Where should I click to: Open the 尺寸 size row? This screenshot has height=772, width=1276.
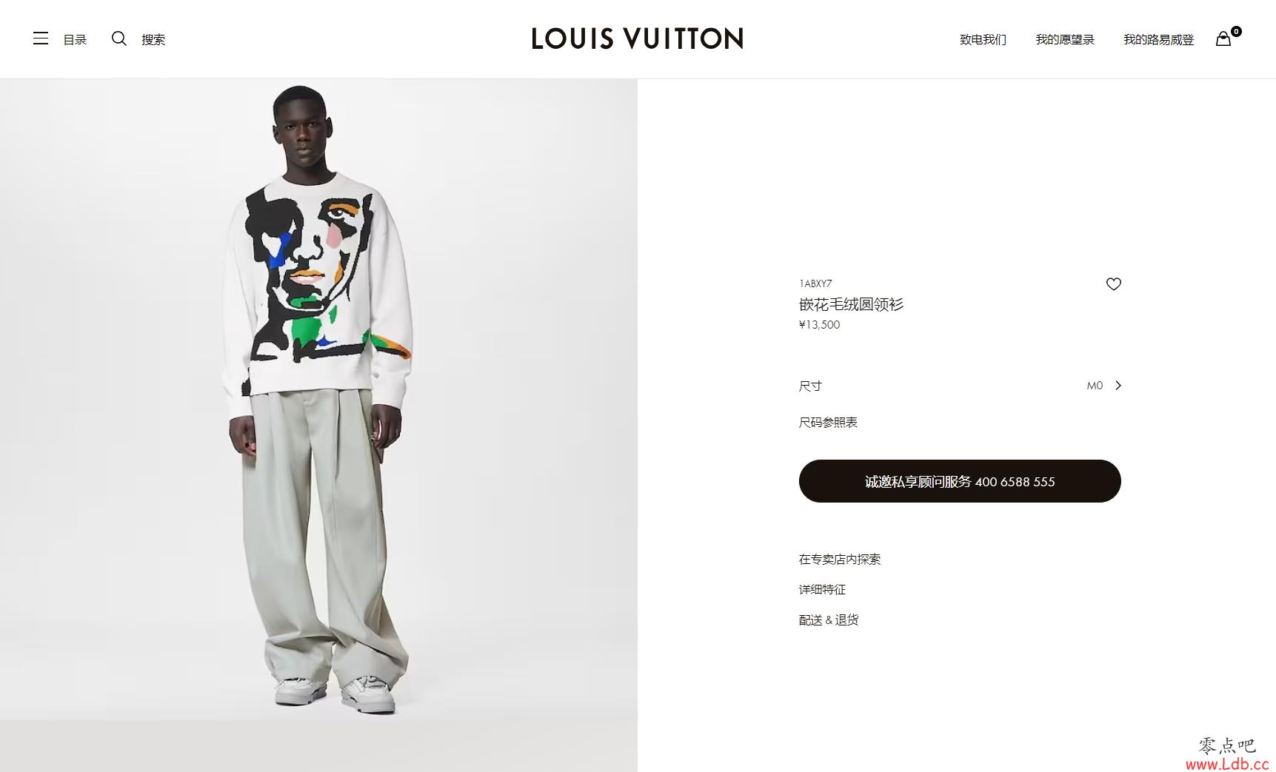(x=960, y=386)
